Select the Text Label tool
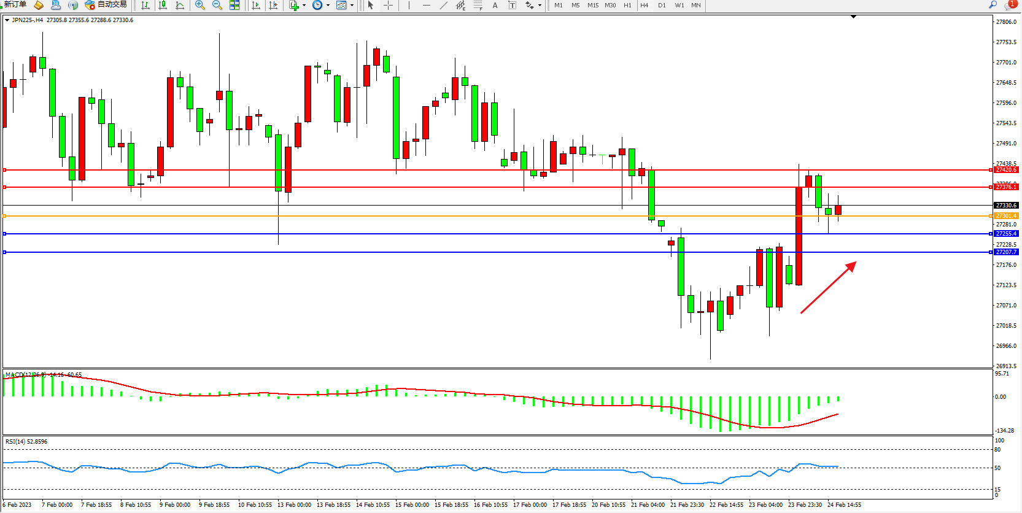The image size is (1022, 513). tap(512, 6)
